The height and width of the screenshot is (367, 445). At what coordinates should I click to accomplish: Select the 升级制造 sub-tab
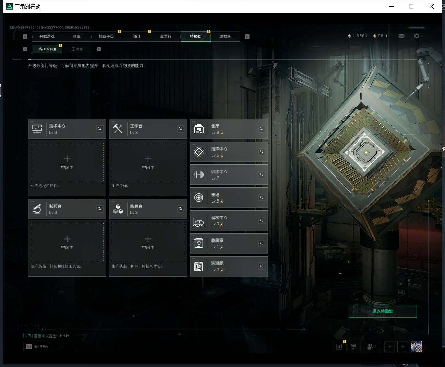pyautogui.click(x=47, y=49)
